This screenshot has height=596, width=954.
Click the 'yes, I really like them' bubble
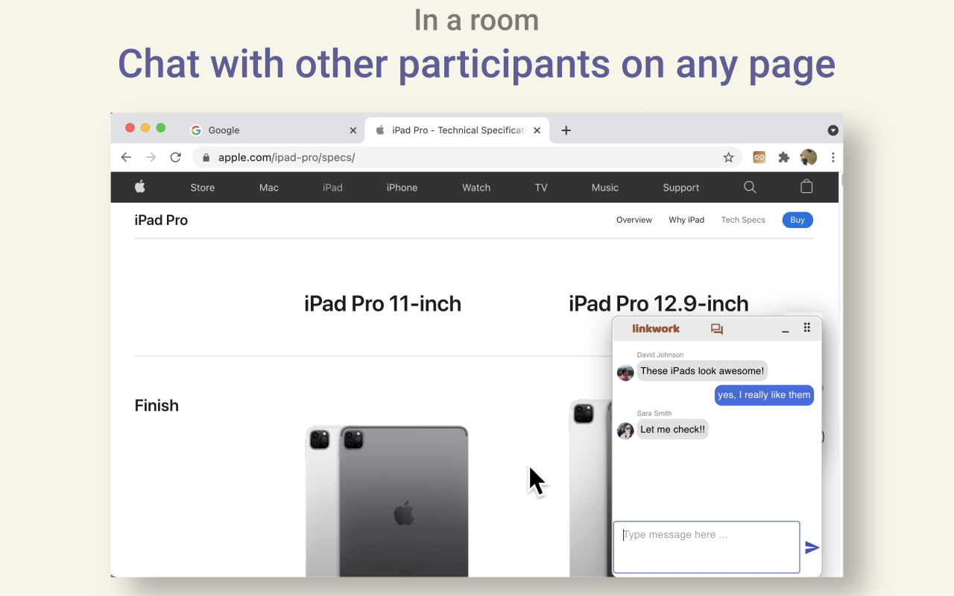(x=764, y=395)
